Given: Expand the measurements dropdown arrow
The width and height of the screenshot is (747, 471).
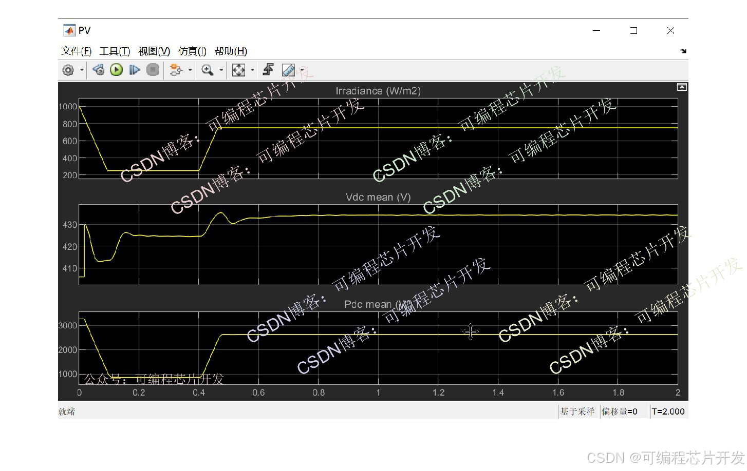Looking at the screenshot, I should tap(302, 70).
